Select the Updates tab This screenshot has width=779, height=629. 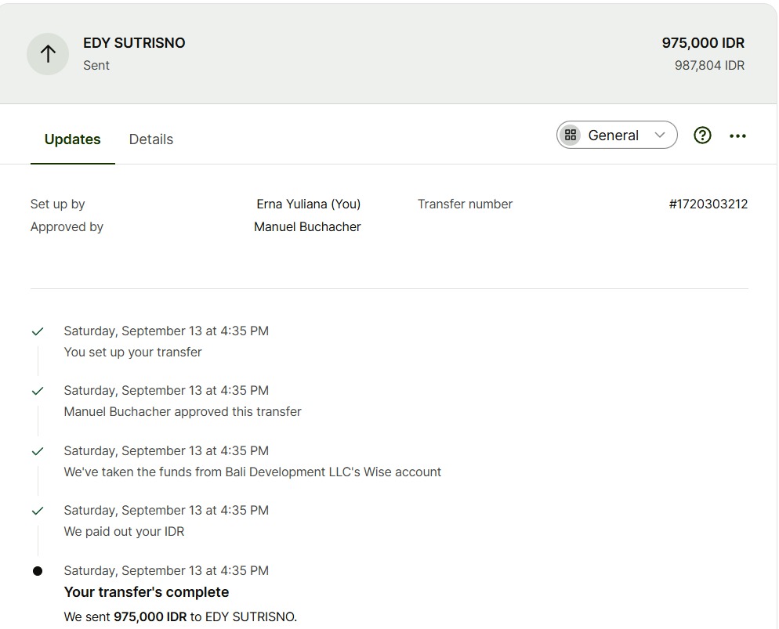click(x=72, y=139)
